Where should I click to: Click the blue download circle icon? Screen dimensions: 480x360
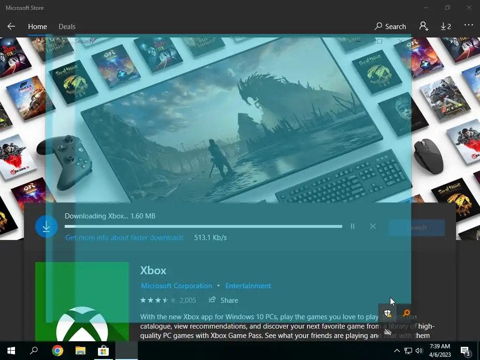tap(46, 226)
